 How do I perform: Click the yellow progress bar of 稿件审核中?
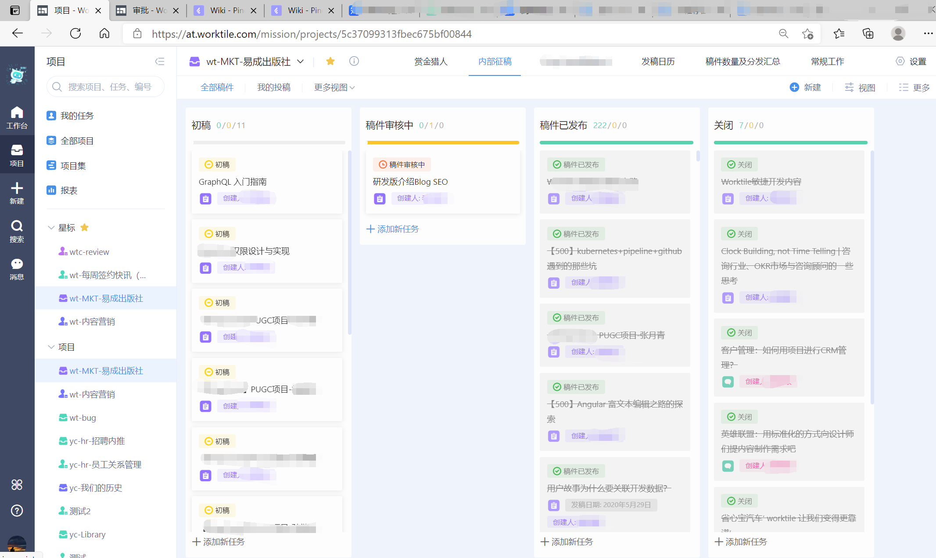tap(443, 143)
